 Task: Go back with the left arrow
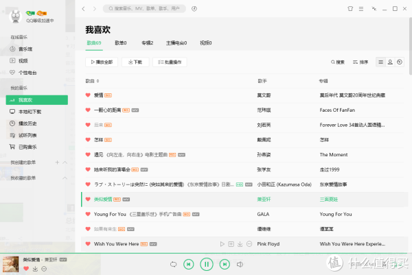click(83, 9)
